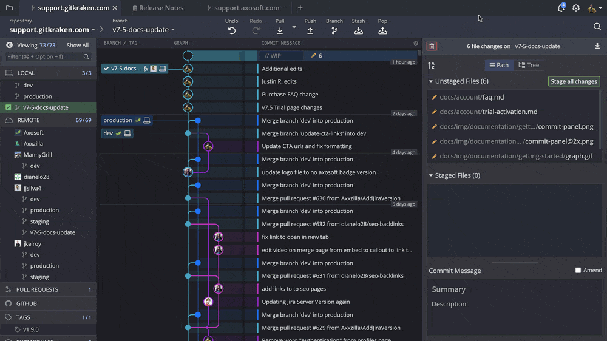Image resolution: width=607 pixels, height=341 pixels.
Task: Collapse the Unstaged Files section
Action: [431, 81]
